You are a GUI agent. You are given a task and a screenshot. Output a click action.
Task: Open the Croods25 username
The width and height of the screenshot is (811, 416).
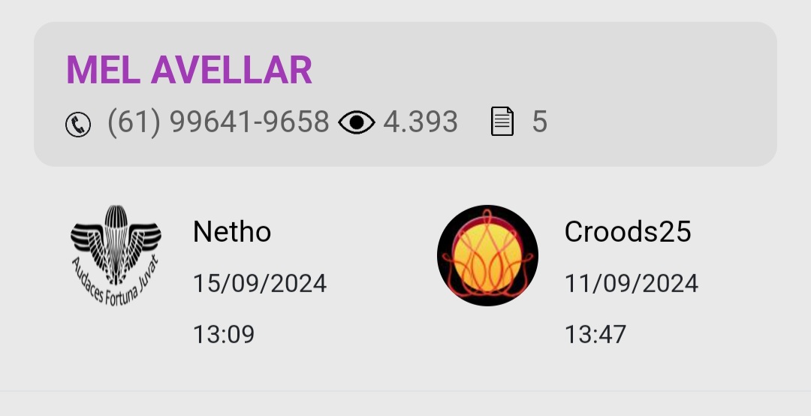(627, 231)
